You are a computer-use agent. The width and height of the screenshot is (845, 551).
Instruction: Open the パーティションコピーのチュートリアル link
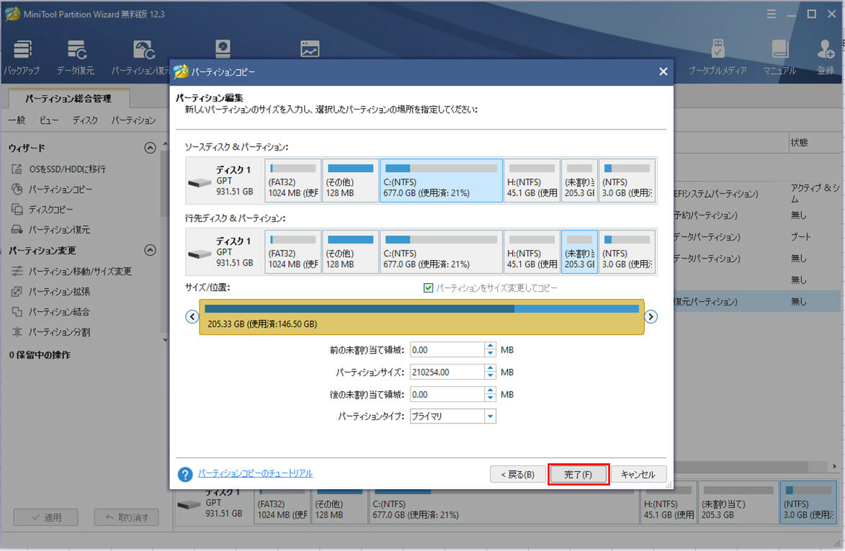coord(255,473)
